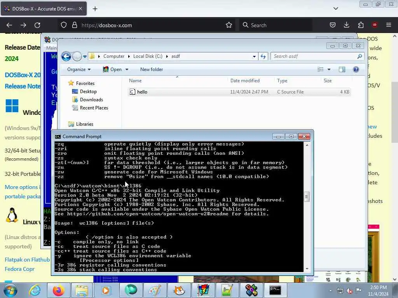
Task: Open the Organize menu
Action: (79, 69)
